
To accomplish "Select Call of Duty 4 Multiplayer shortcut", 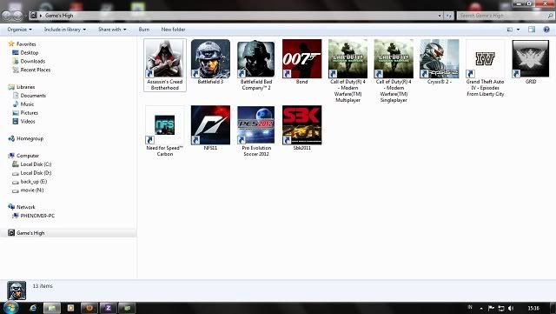I will click(x=347, y=71).
